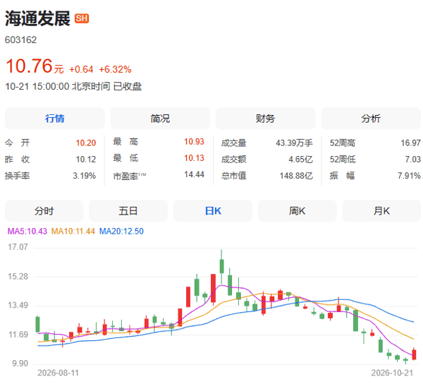Click the price change +0.64
Viewport: 423px width, 384px height.
81,69
